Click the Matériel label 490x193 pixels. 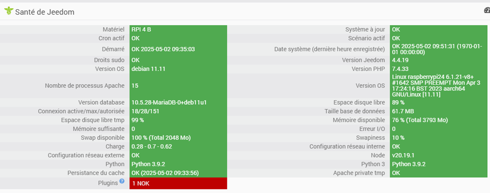coord(113,29)
